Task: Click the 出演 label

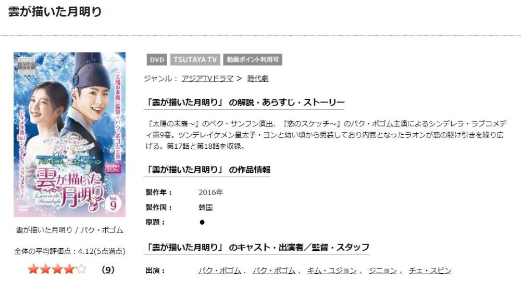Action: pyautogui.click(x=155, y=271)
